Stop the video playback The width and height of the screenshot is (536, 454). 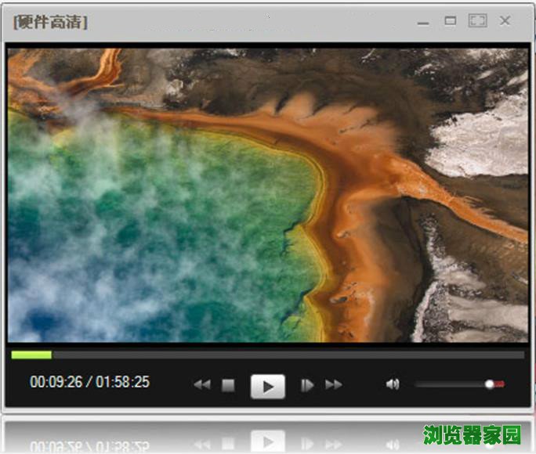click(228, 385)
